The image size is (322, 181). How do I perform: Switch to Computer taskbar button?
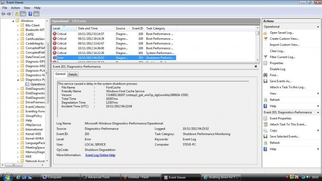coord(61,177)
